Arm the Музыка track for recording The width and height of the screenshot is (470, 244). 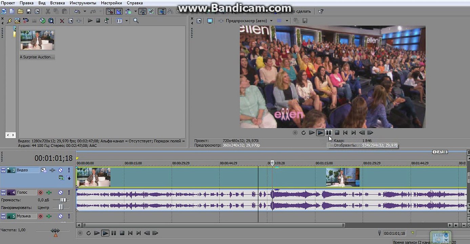(40, 216)
